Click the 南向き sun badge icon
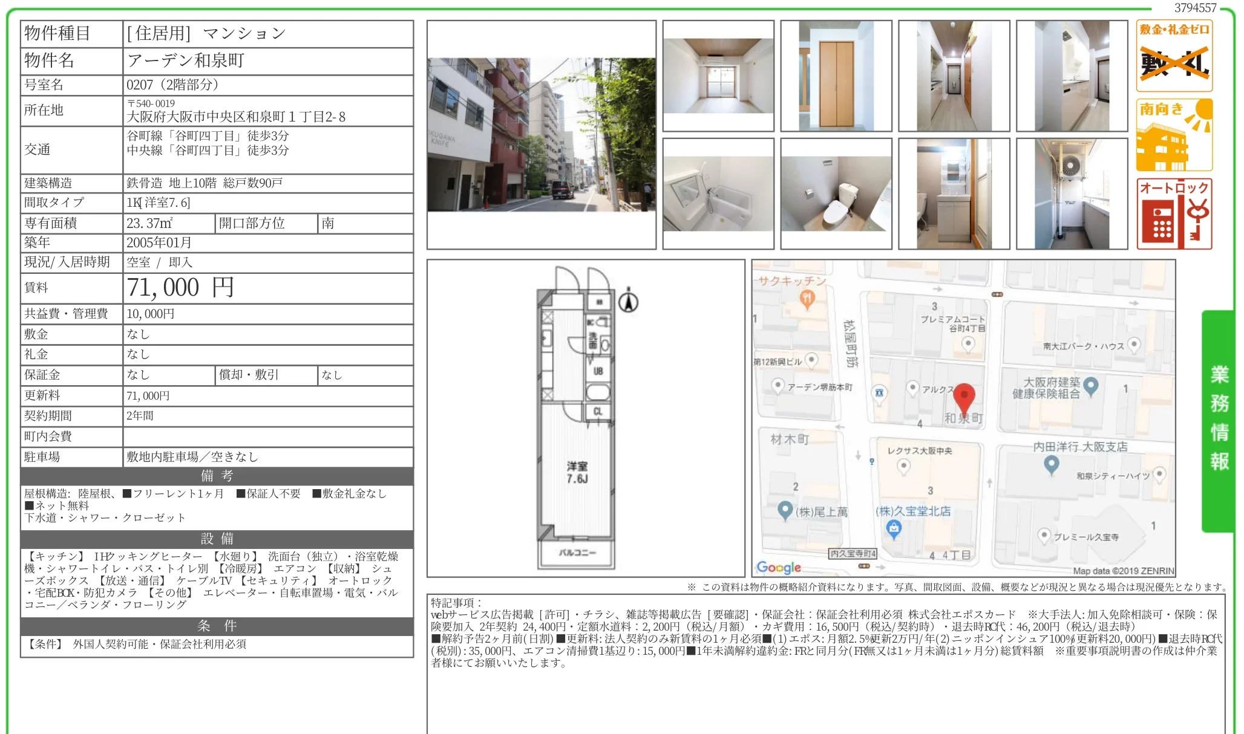The image size is (1244, 734). tap(1174, 135)
